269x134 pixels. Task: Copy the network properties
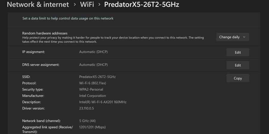[x=238, y=78]
